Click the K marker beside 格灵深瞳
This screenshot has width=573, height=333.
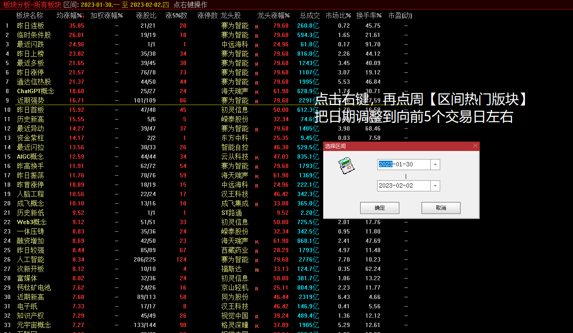click(257, 326)
